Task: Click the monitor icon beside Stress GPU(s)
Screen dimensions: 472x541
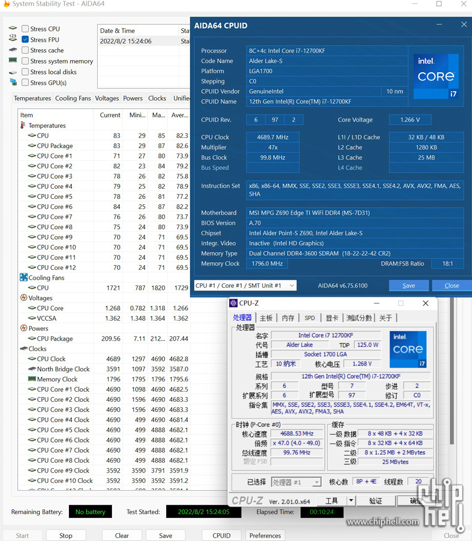Action: pos(13,82)
